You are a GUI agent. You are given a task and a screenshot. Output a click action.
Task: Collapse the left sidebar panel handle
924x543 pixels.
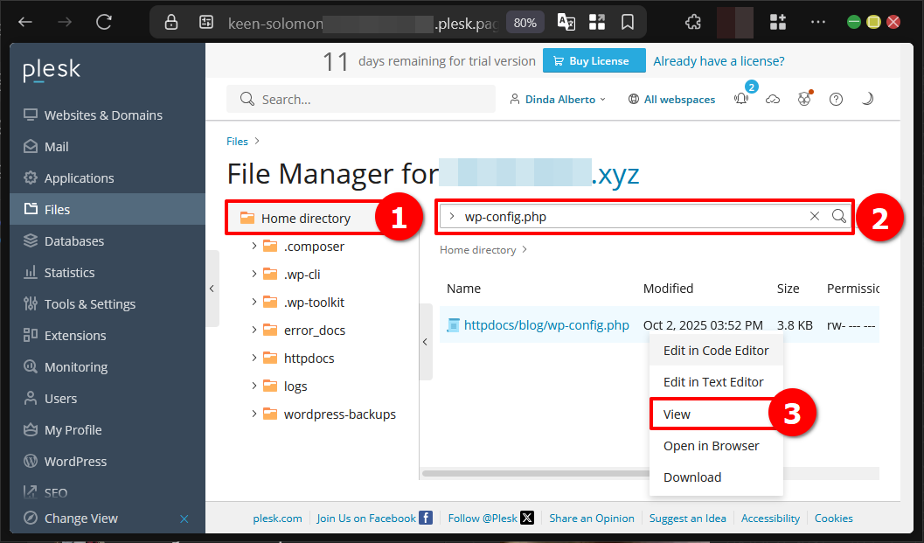pyautogui.click(x=212, y=289)
